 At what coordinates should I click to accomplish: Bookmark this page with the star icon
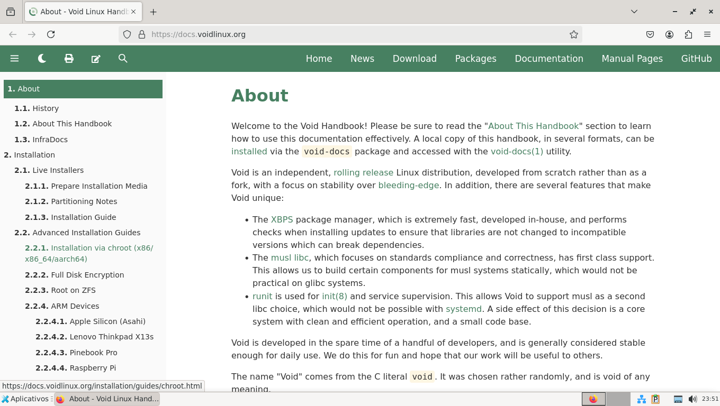574,34
